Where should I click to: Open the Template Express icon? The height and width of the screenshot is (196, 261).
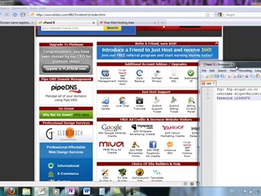coord(157,172)
